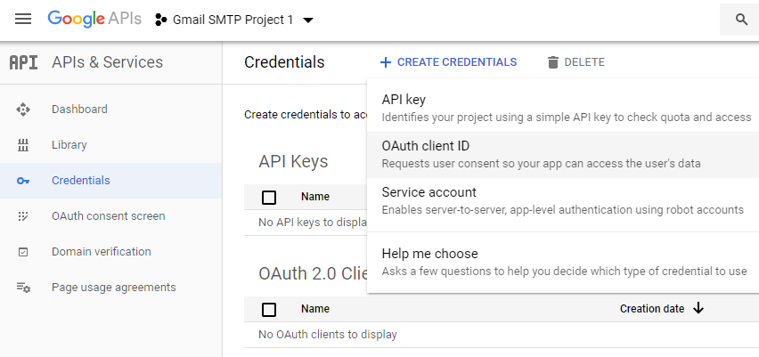Open the hamburger navigation menu
The image size is (759, 357).
click(x=23, y=20)
